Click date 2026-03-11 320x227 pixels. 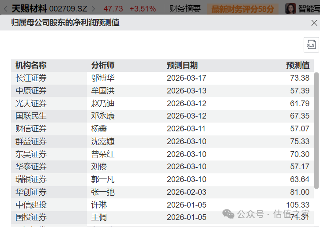coord(186,129)
